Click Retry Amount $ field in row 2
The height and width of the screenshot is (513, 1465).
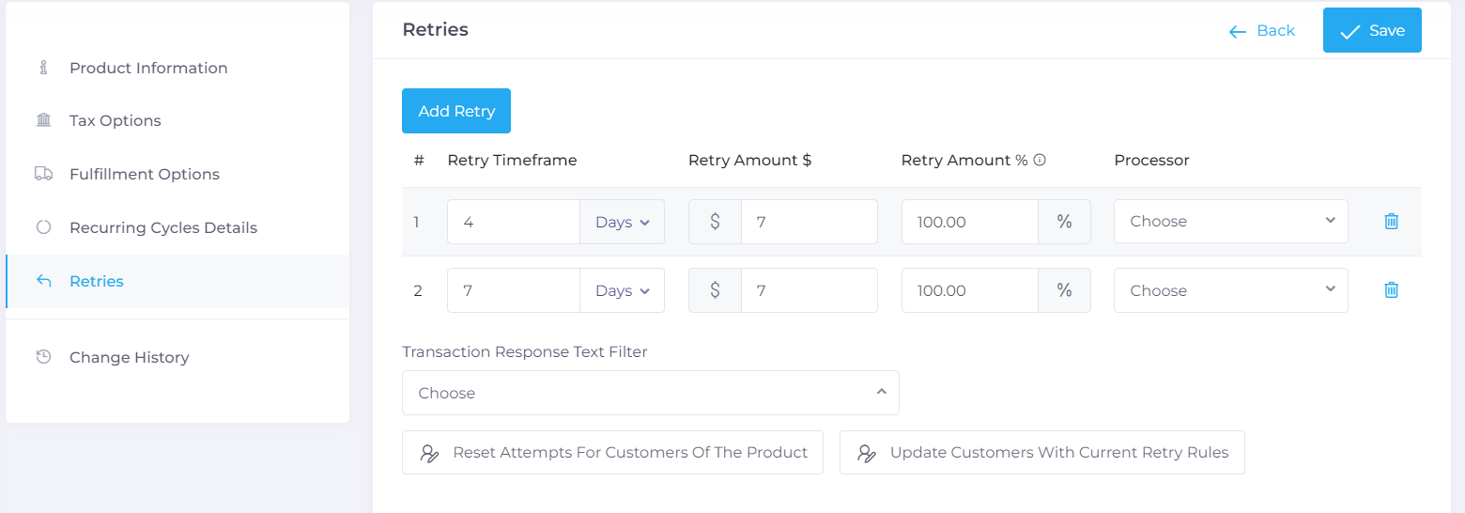(x=810, y=290)
